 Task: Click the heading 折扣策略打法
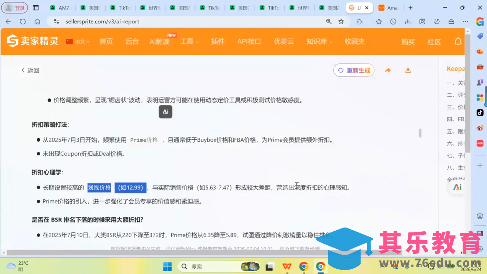point(49,125)
